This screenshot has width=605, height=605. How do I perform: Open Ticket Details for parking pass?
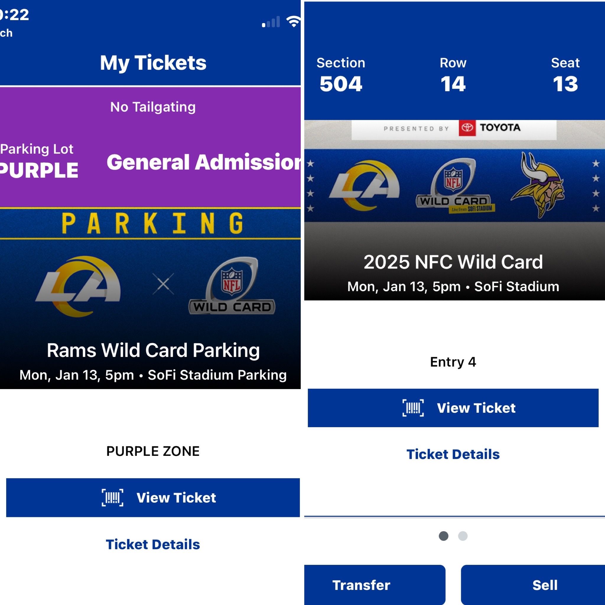pyautogui.click(x=153, y=544)
